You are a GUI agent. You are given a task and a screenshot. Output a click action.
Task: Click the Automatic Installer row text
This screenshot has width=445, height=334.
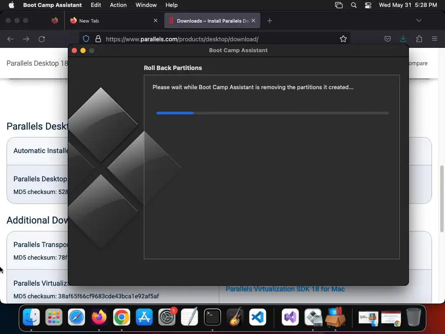click(41, 150)
